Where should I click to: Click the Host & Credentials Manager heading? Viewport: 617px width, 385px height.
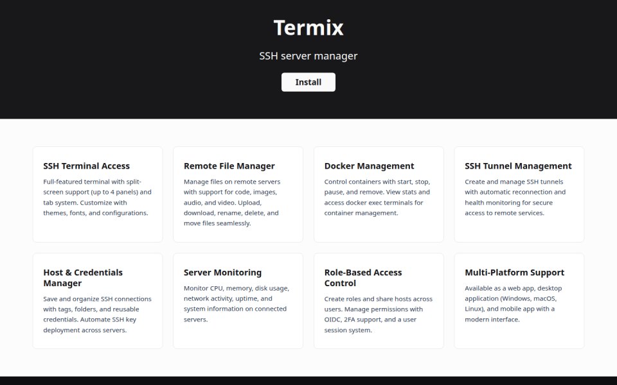point(83,278)
